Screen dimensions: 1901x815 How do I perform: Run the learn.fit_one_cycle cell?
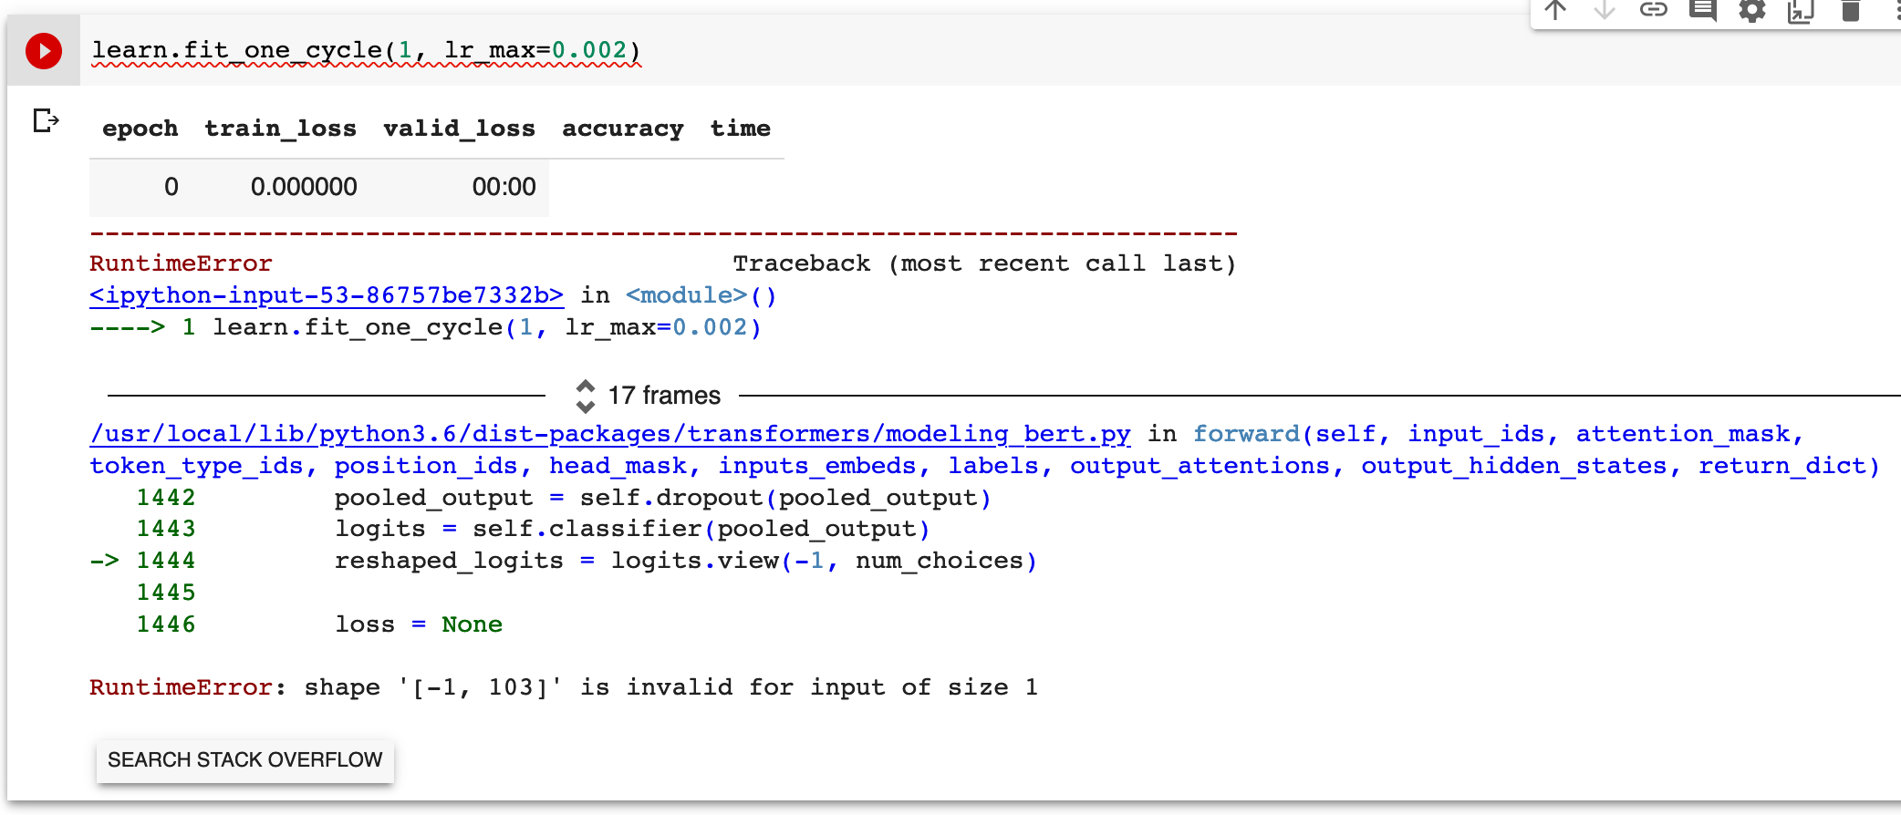43,51
